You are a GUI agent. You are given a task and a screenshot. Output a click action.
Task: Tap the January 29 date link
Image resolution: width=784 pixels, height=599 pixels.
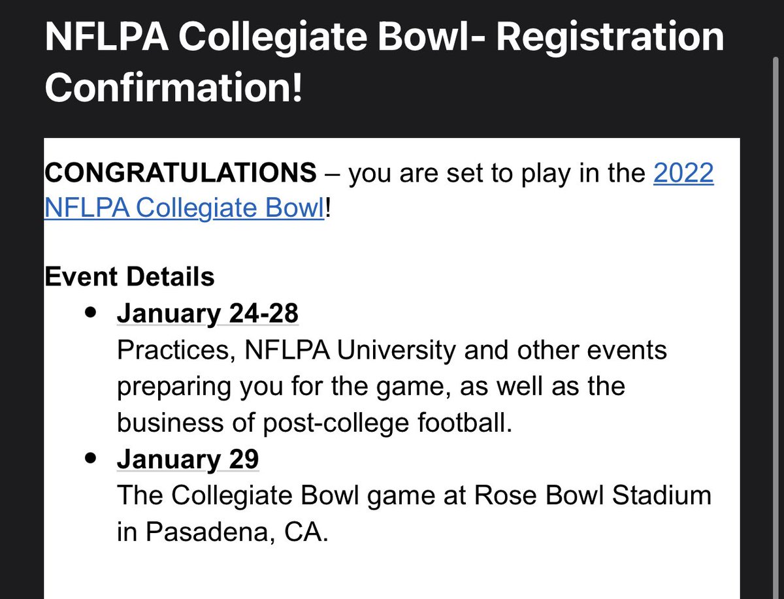[188, 460]
